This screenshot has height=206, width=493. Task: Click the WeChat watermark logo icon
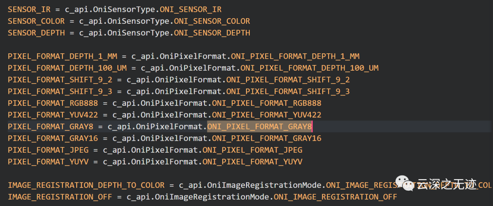[x=405, y=184]
